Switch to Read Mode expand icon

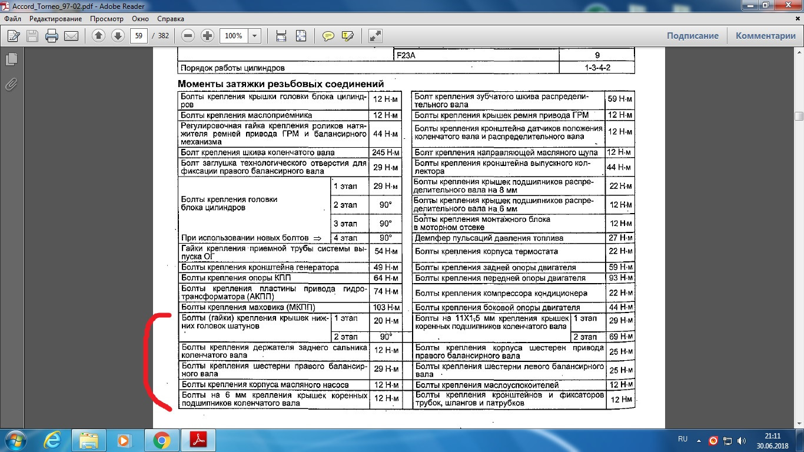[x=376, y=36]
